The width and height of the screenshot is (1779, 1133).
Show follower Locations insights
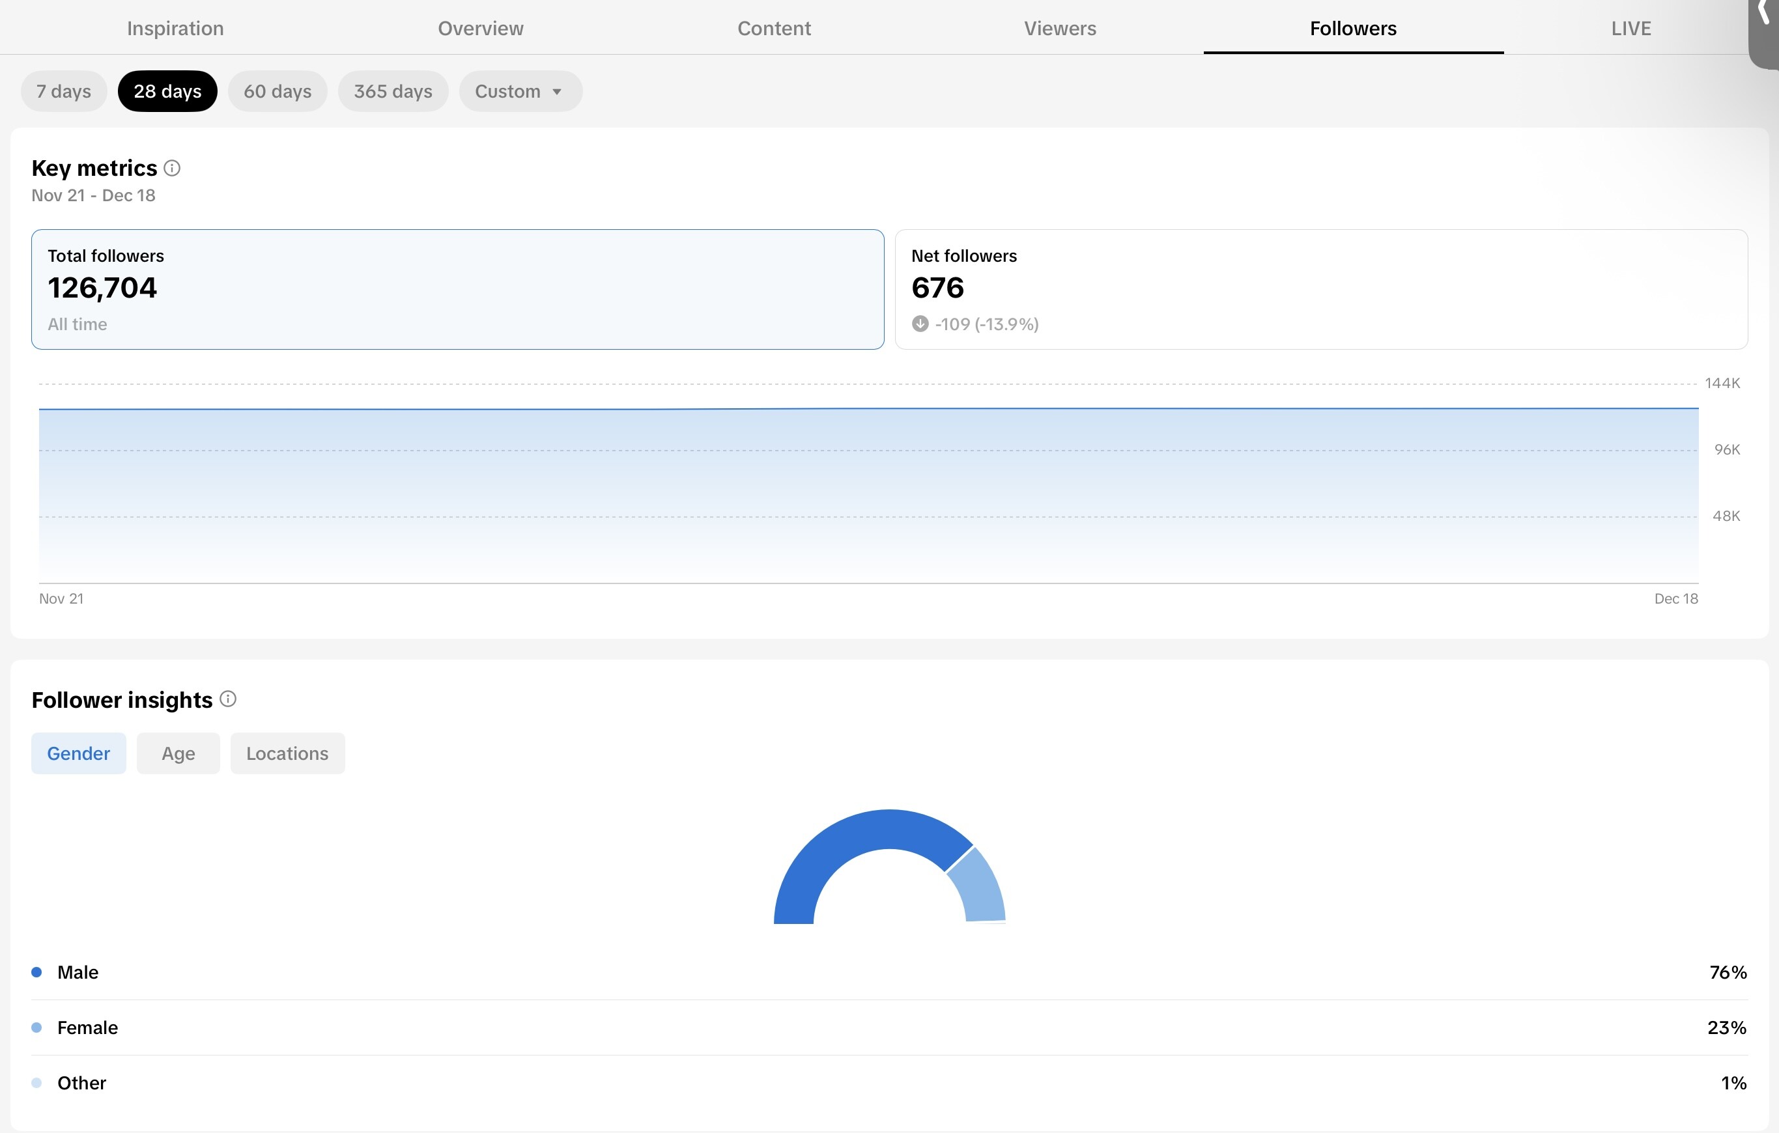pyautogui.click(x=287, y=753)
